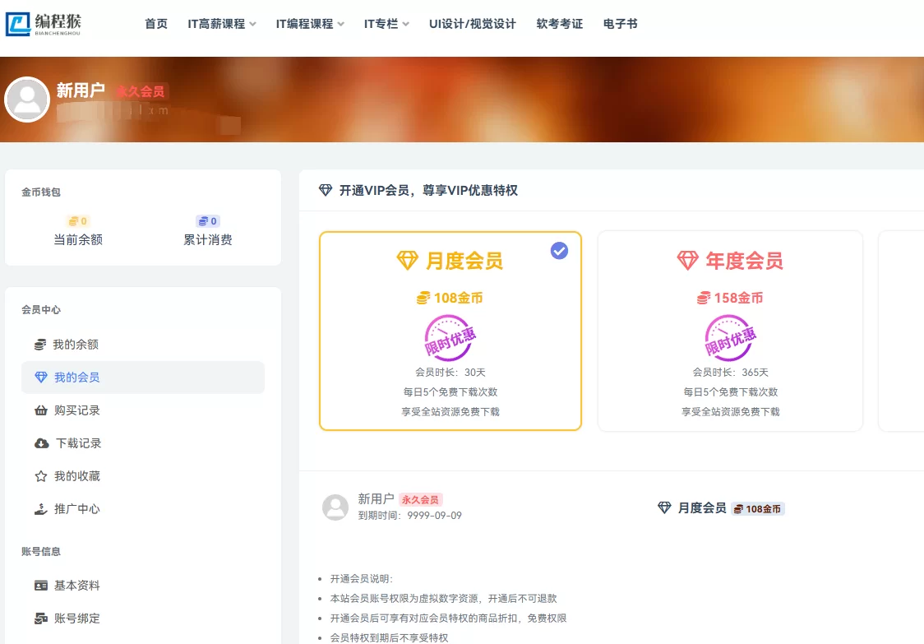Open 基本资料 in sidebar

point(142,586)
